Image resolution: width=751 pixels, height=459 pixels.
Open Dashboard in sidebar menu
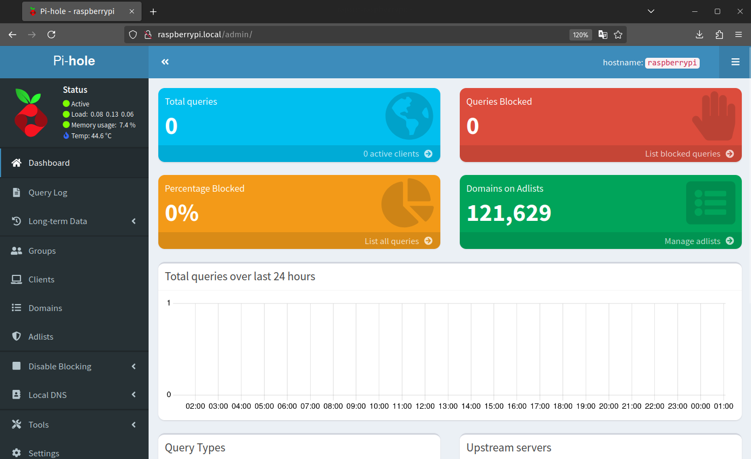pyautogui.click(x=75, y=163)
